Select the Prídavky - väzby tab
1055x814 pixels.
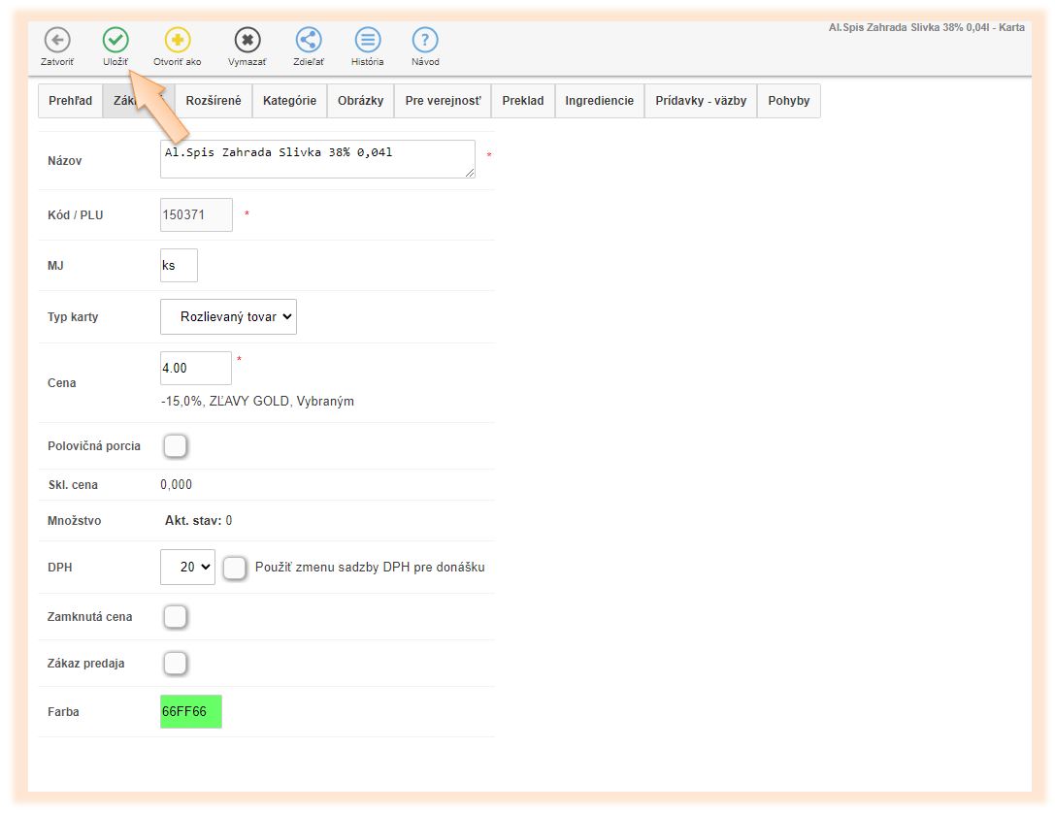click(700, 101)
